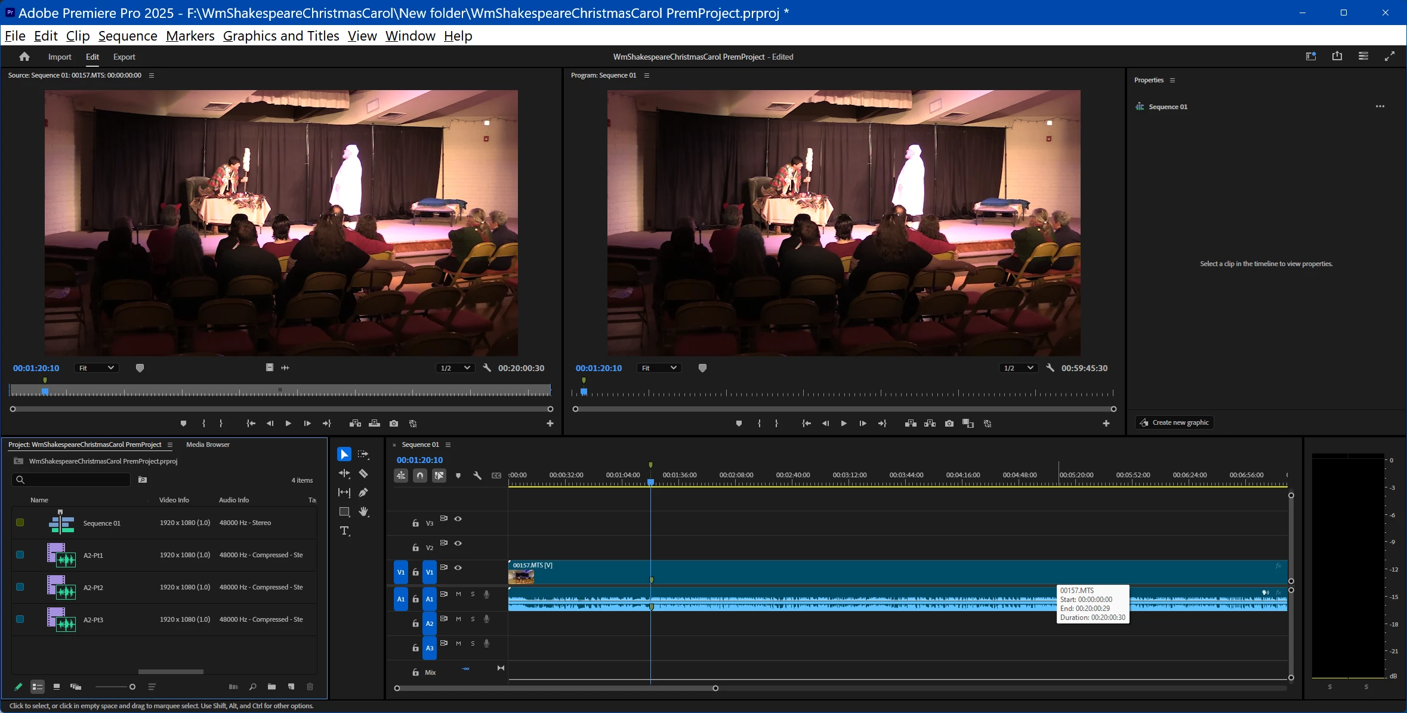Select the Ripple Edit tool
This screenshot has height=713, width=1407.
(x=344, y=474)
